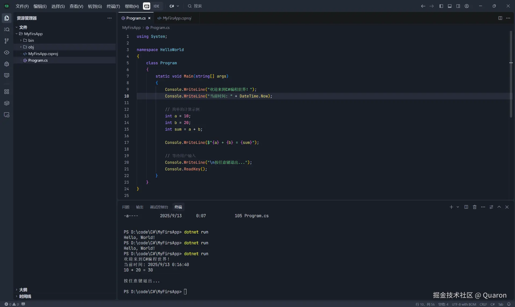Viewport: 515px width, 307px height.
Task: Click the CRLF line ending indicator
Action: tap(483, 304)
